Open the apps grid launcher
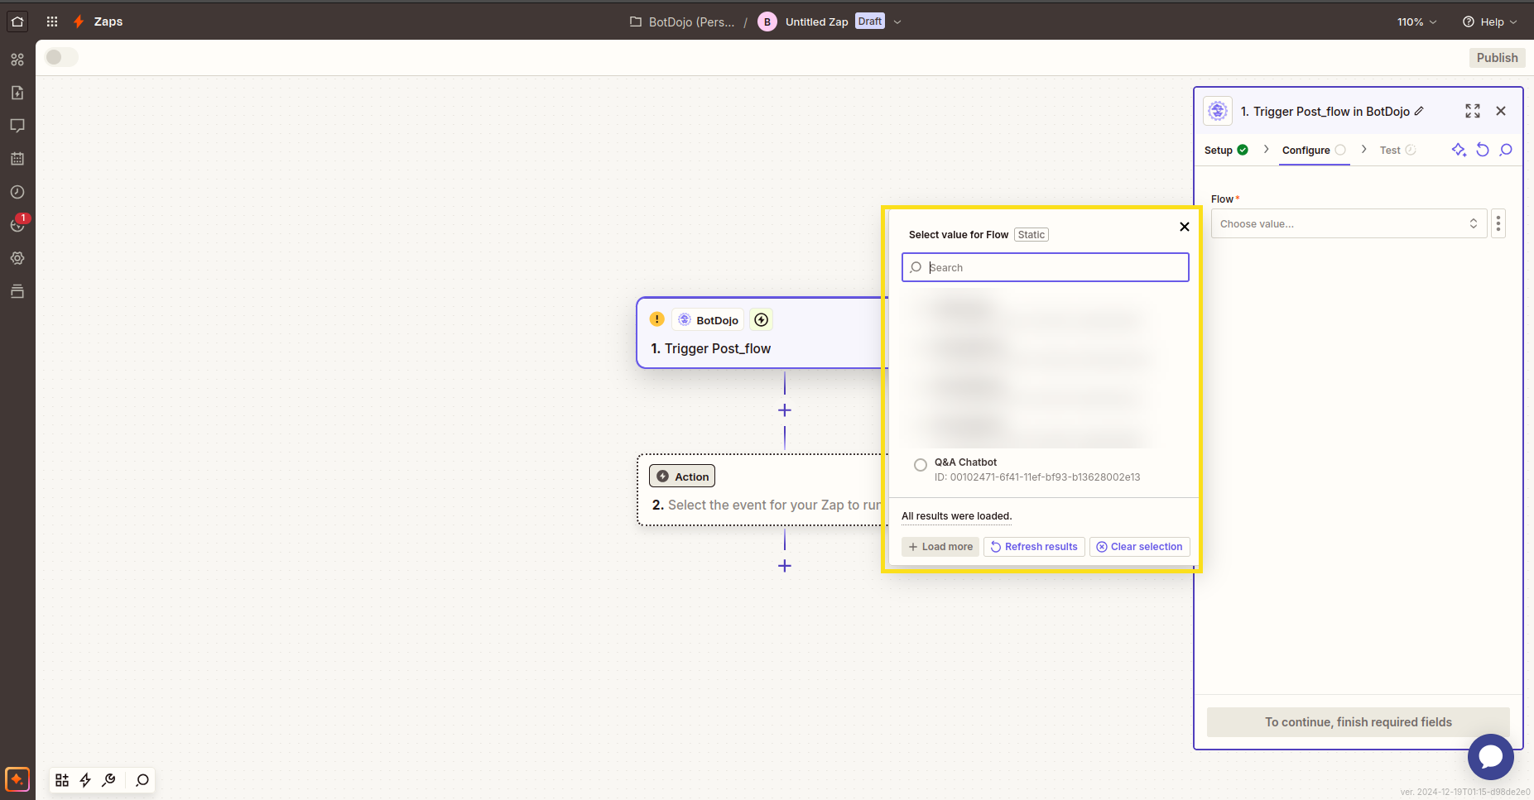The image size is (1534, 800). [52, 22]
